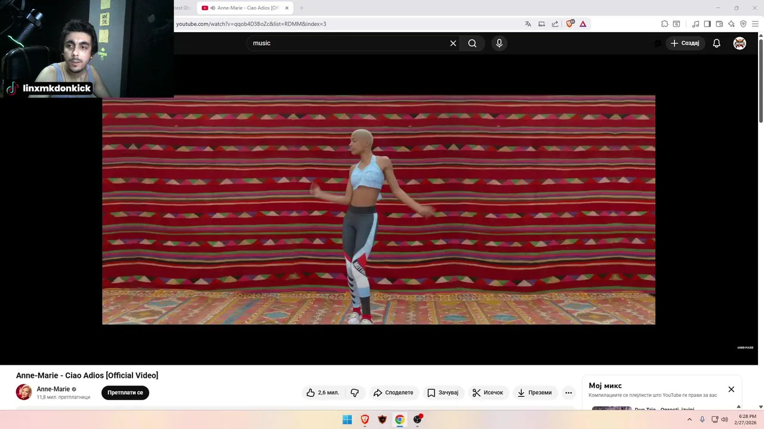Click the Anne-Marie watermark in player corner
The height and width of the screenshot is (429, 764).
(745, 347)
